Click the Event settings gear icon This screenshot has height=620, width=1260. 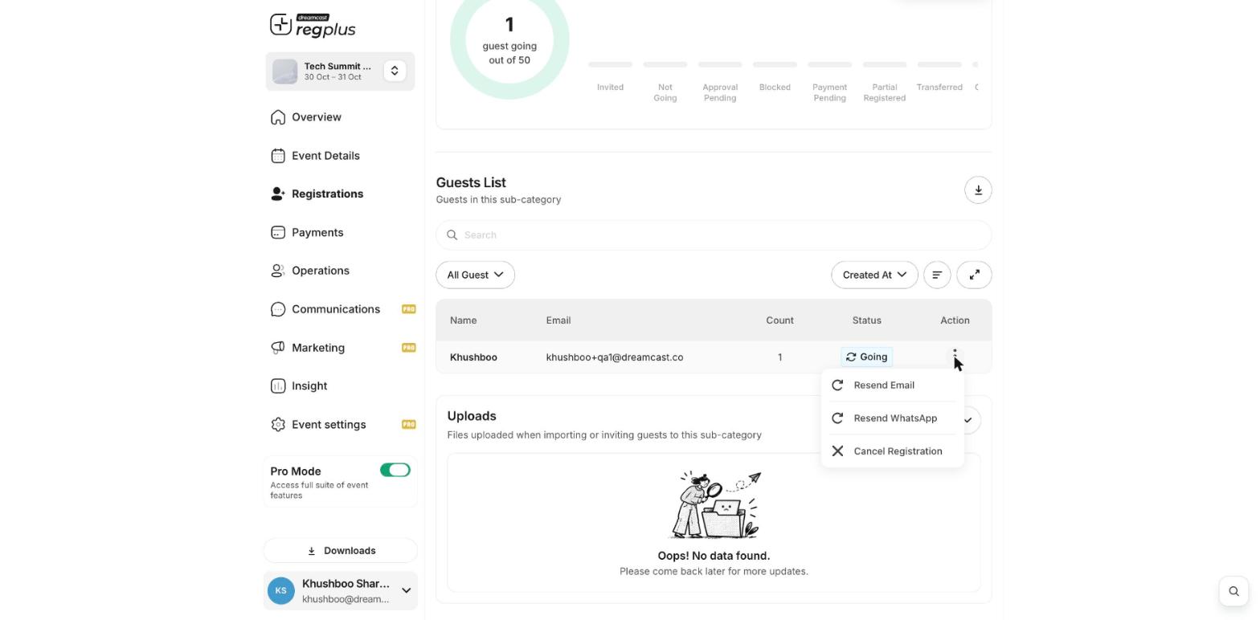point(278,425)
